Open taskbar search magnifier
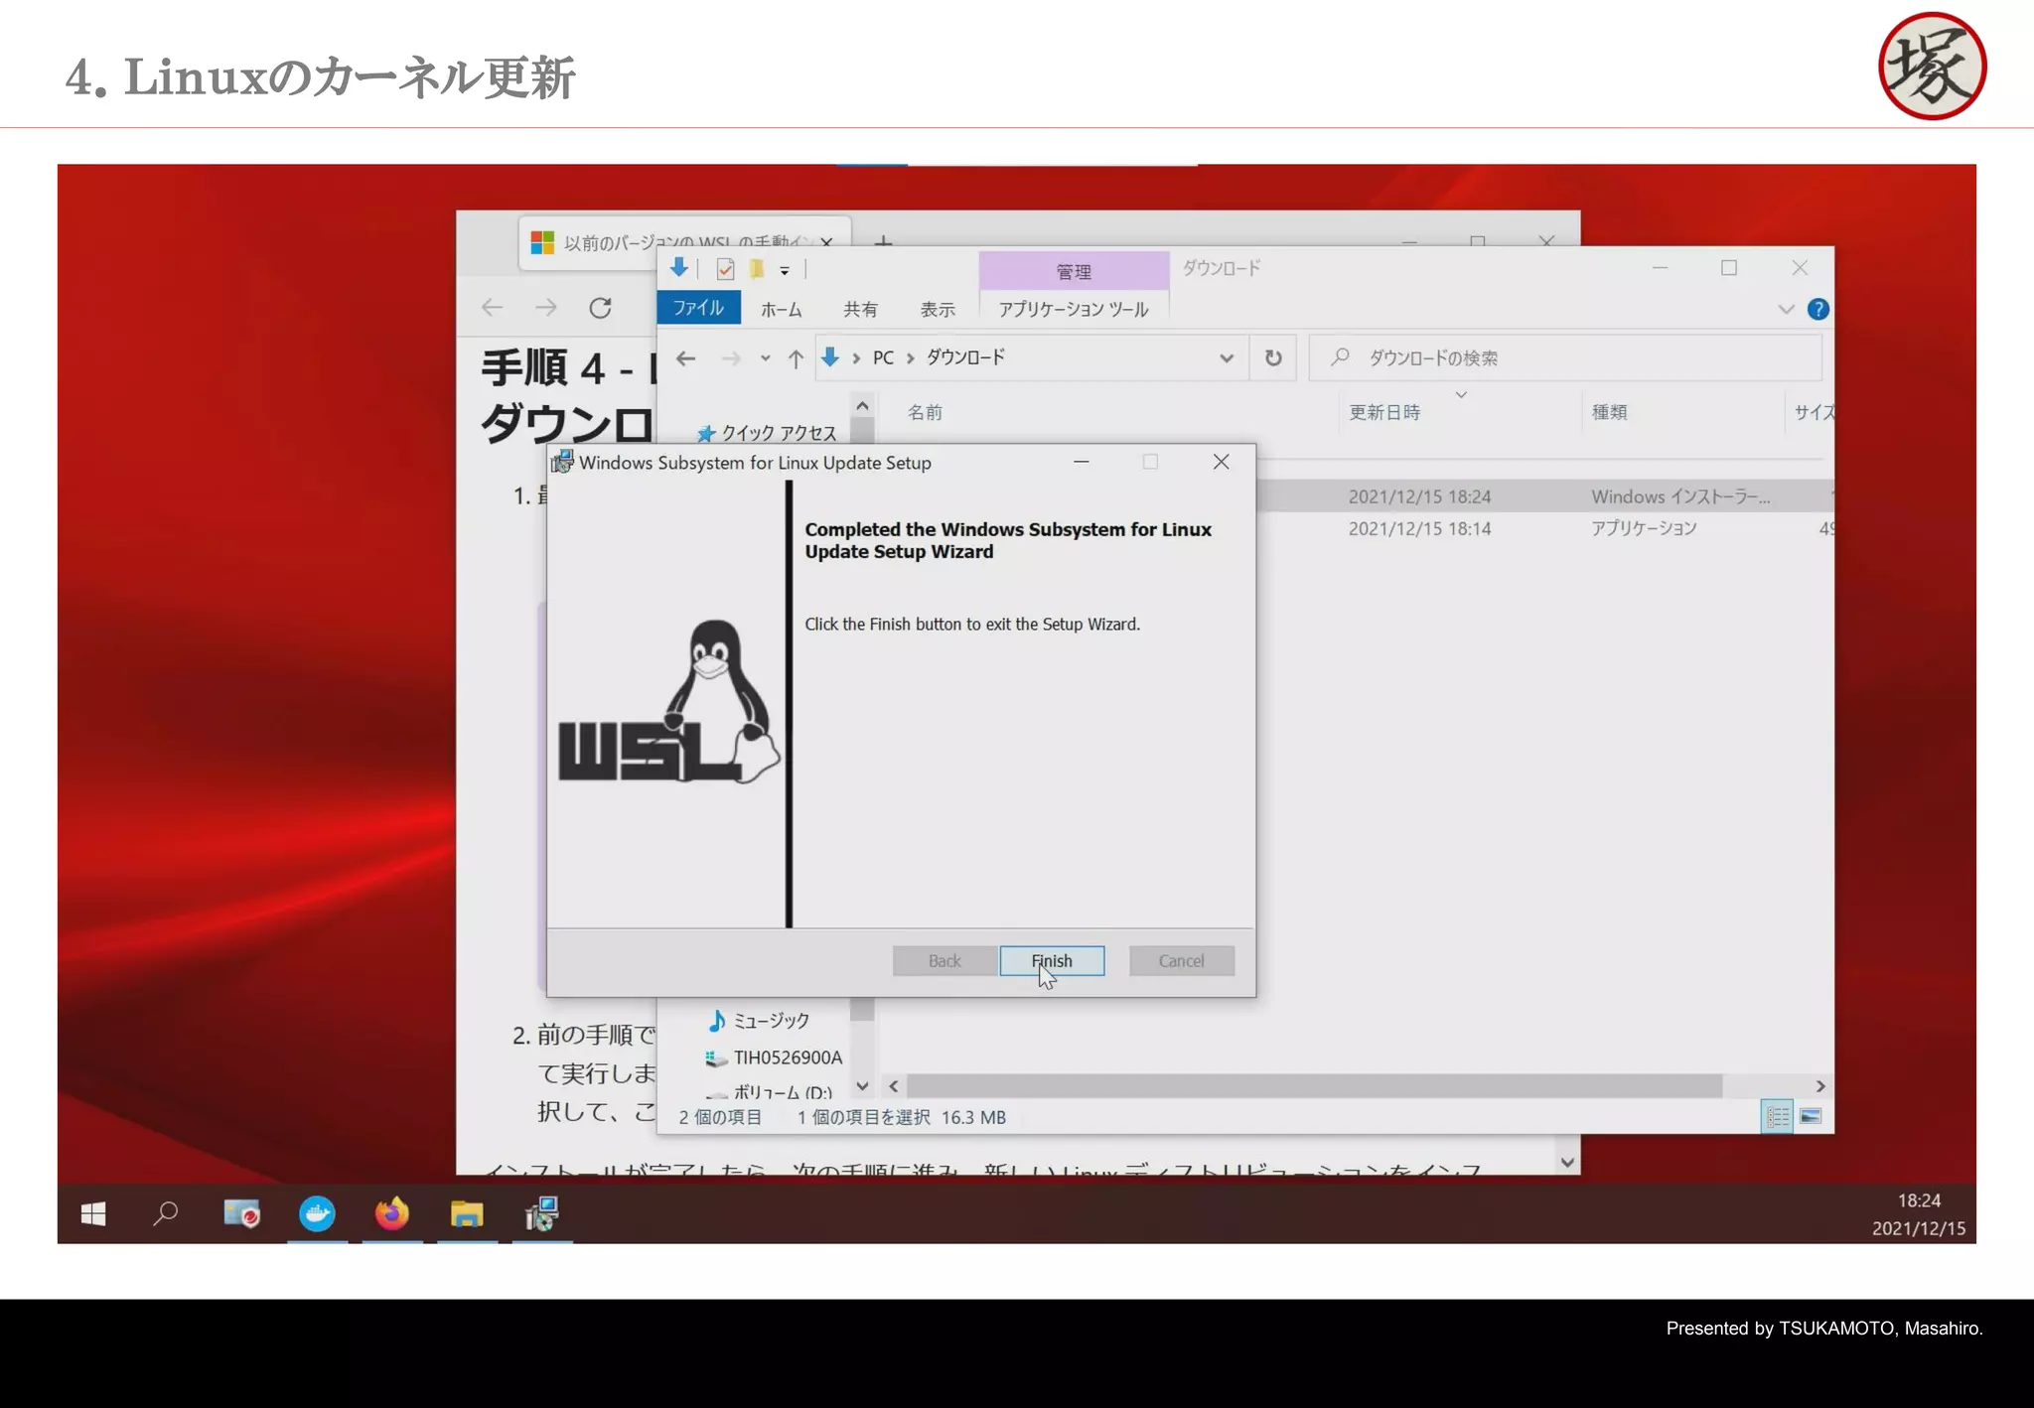Screen dimensions: 2034x1408 pyautogui.click(x=166, y=1213)
